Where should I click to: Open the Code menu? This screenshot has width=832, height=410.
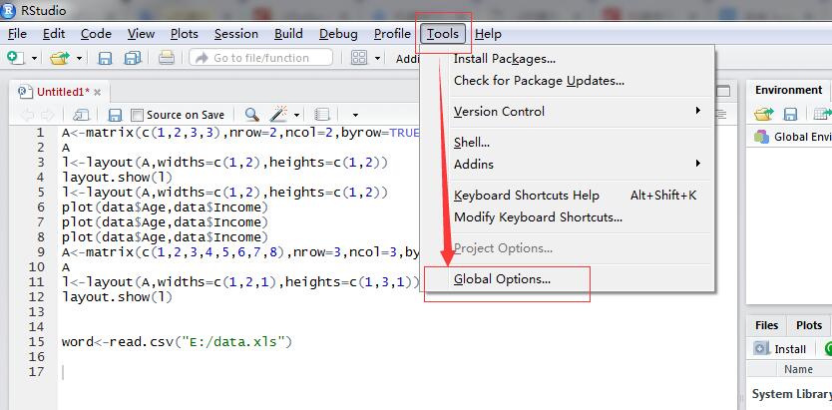(96, 34)
